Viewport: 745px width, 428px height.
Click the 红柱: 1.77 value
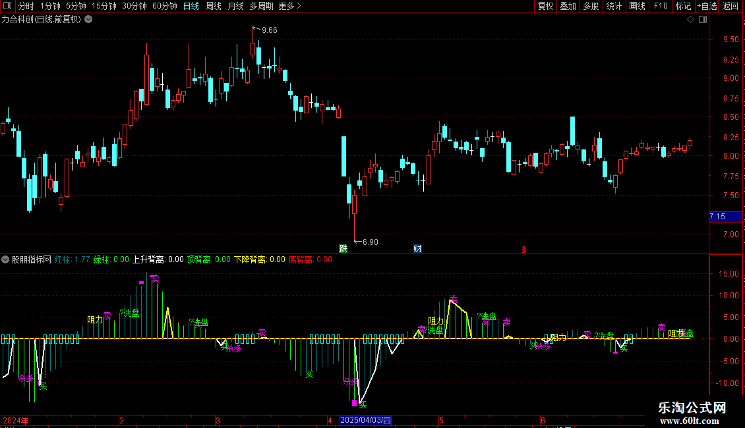pyautogui.click(x=72, y=259)
